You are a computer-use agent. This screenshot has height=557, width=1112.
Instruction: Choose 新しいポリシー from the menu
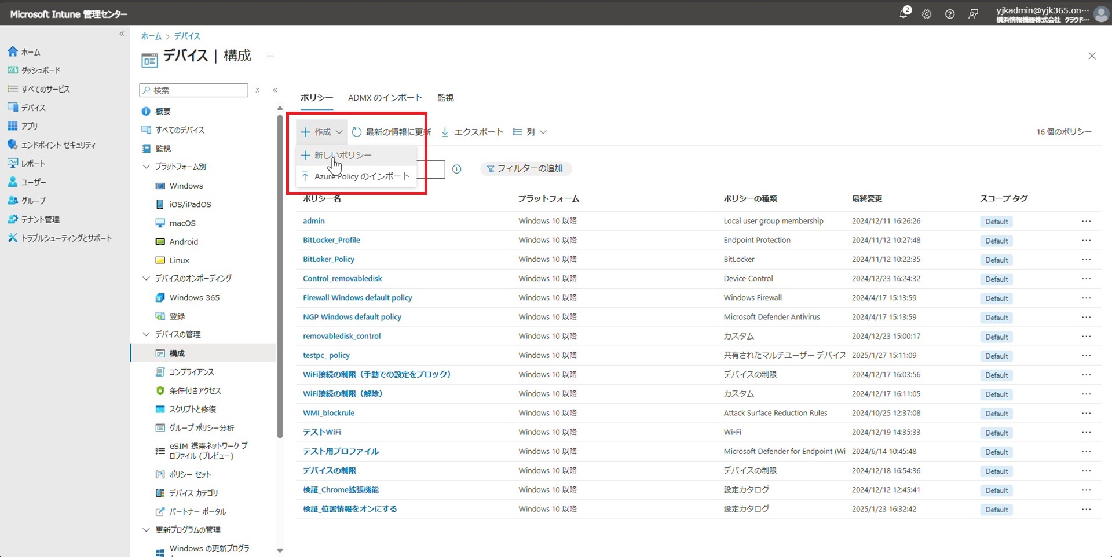pyautogui.click(x=356, y=155)
